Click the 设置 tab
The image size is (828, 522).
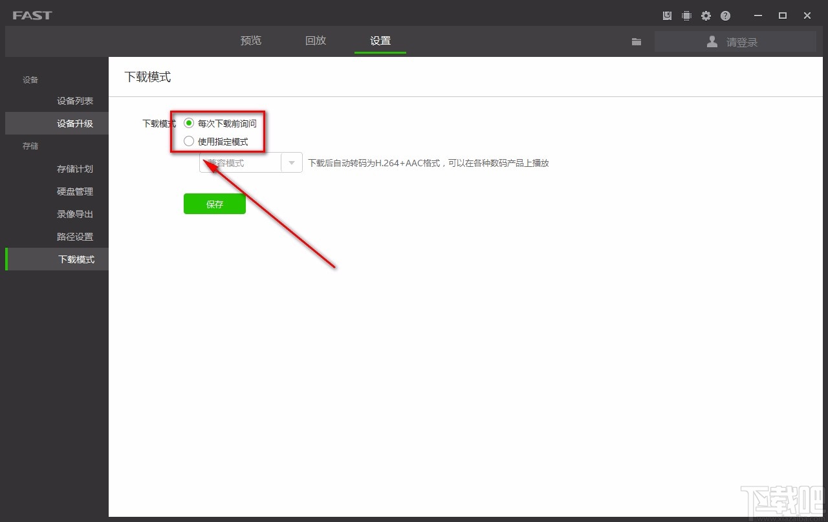380,41
